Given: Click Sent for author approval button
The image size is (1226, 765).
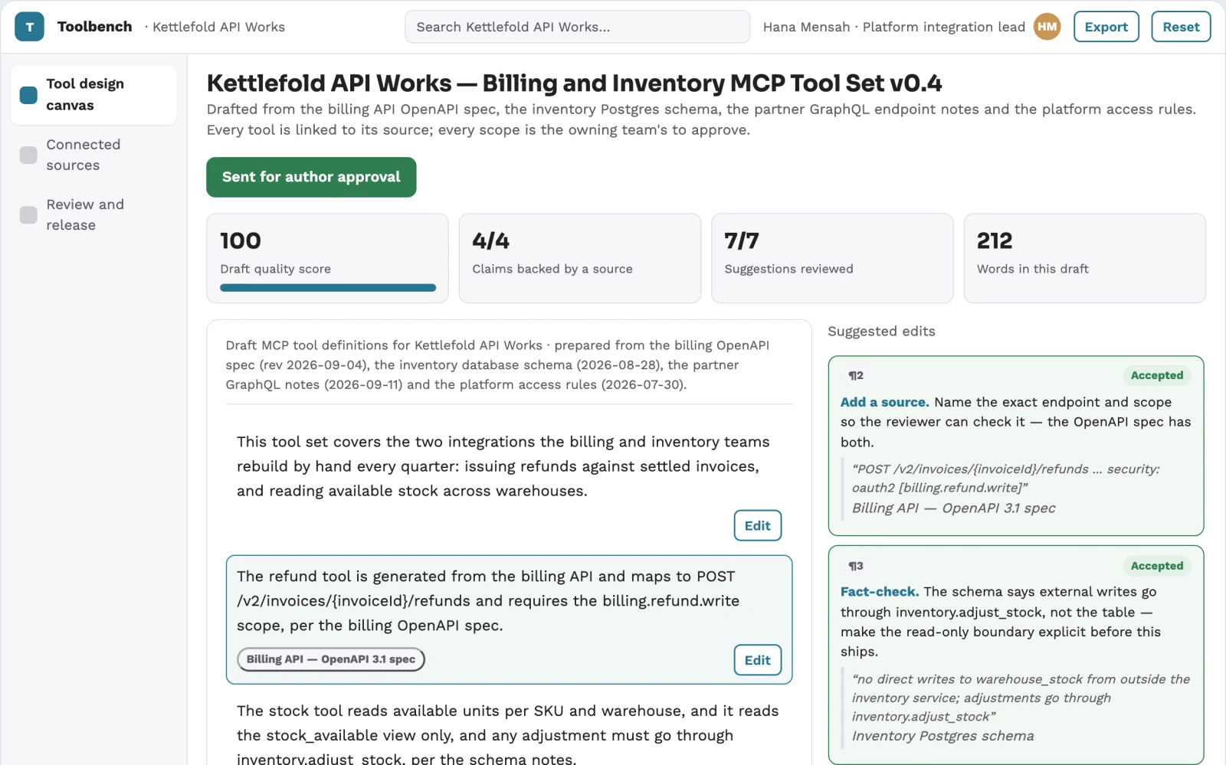Looking at the screenshot, I should pyautogui.click(x=311, y=177).
